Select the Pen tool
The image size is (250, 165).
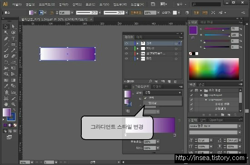click(x=6, y=39)
